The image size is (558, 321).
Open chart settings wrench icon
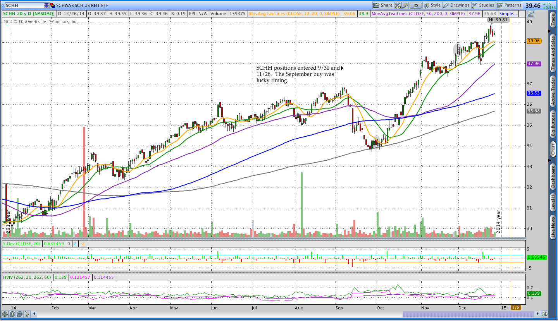click(405, 5)
